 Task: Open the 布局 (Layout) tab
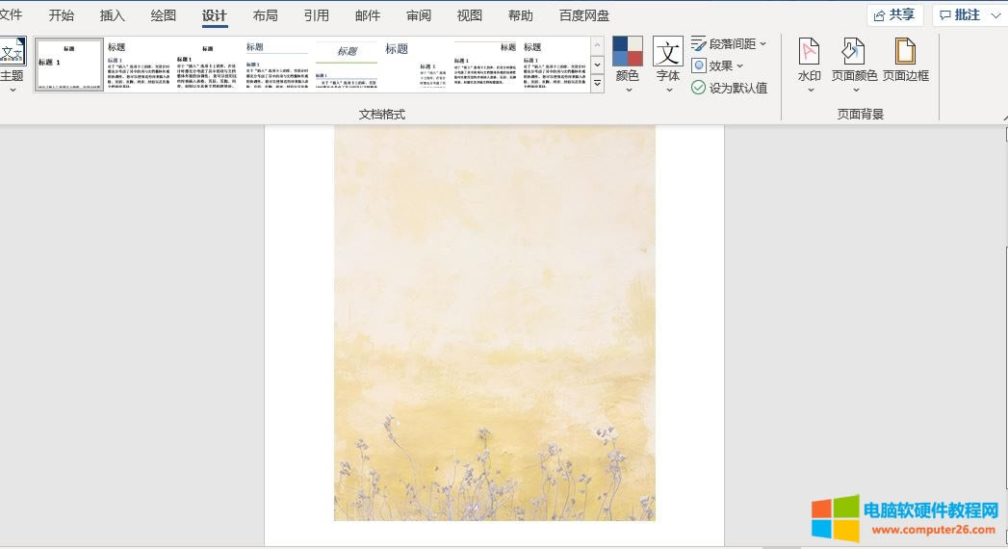click(266, 15)
